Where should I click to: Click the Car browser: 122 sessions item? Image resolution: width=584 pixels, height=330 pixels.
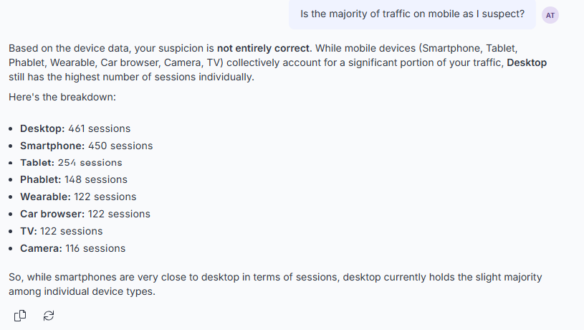(x=85, y=214)
